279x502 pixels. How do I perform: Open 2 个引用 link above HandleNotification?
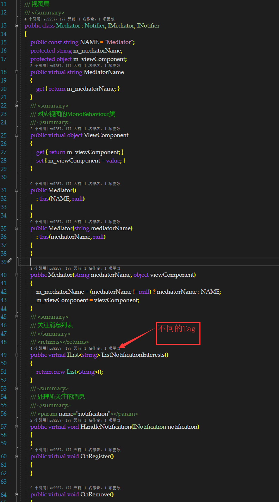pyautogui.click(x=38, y=420)
